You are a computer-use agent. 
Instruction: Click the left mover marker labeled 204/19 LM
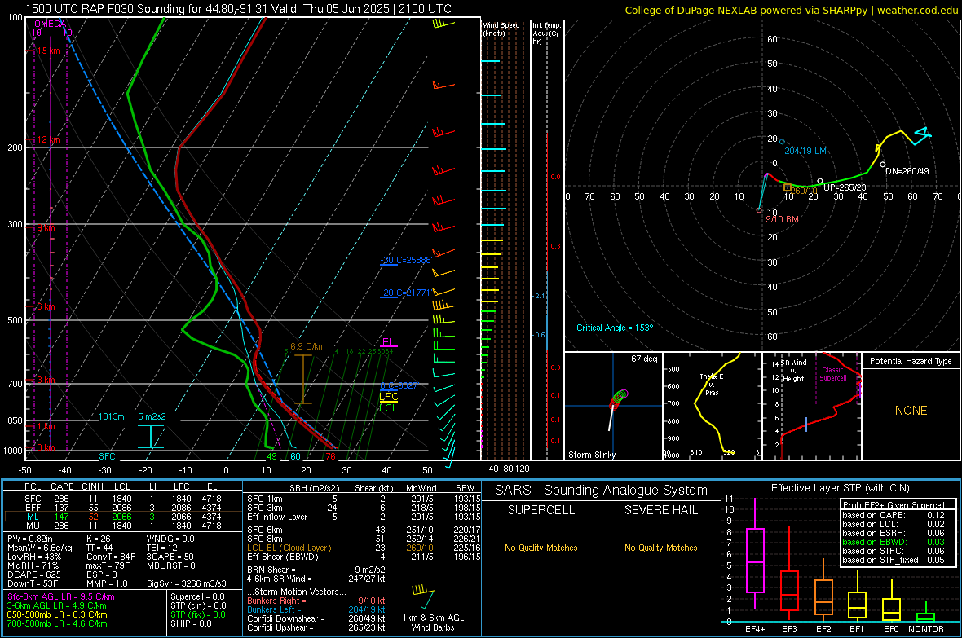782,142
